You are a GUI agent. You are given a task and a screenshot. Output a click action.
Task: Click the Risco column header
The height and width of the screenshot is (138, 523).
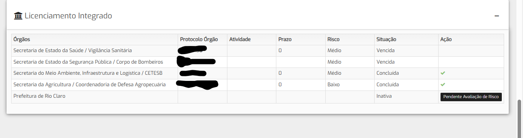point(333,39)
